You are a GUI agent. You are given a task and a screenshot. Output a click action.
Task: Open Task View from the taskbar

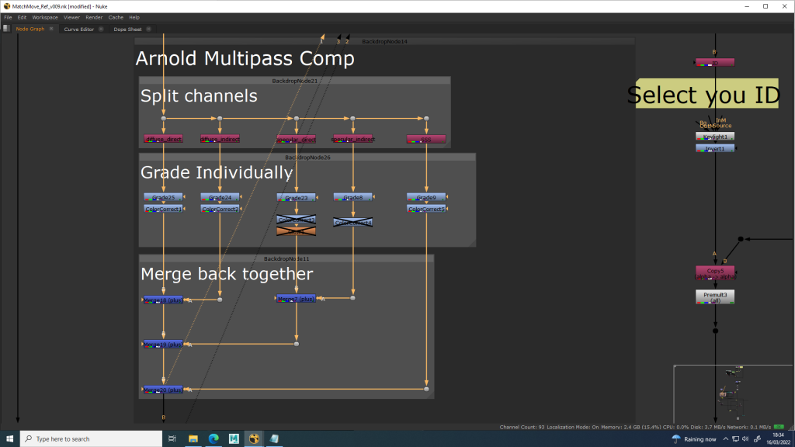click(x=172, y=439)
